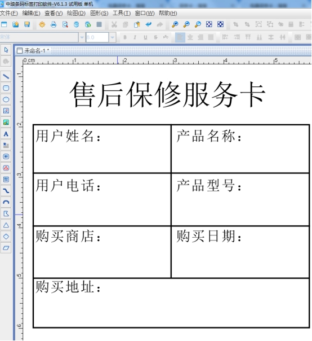The image size is (312, 341).
Task: Select the 售后保修服务卡 title text
Action: pyautogui.click(x=167, y=94)
